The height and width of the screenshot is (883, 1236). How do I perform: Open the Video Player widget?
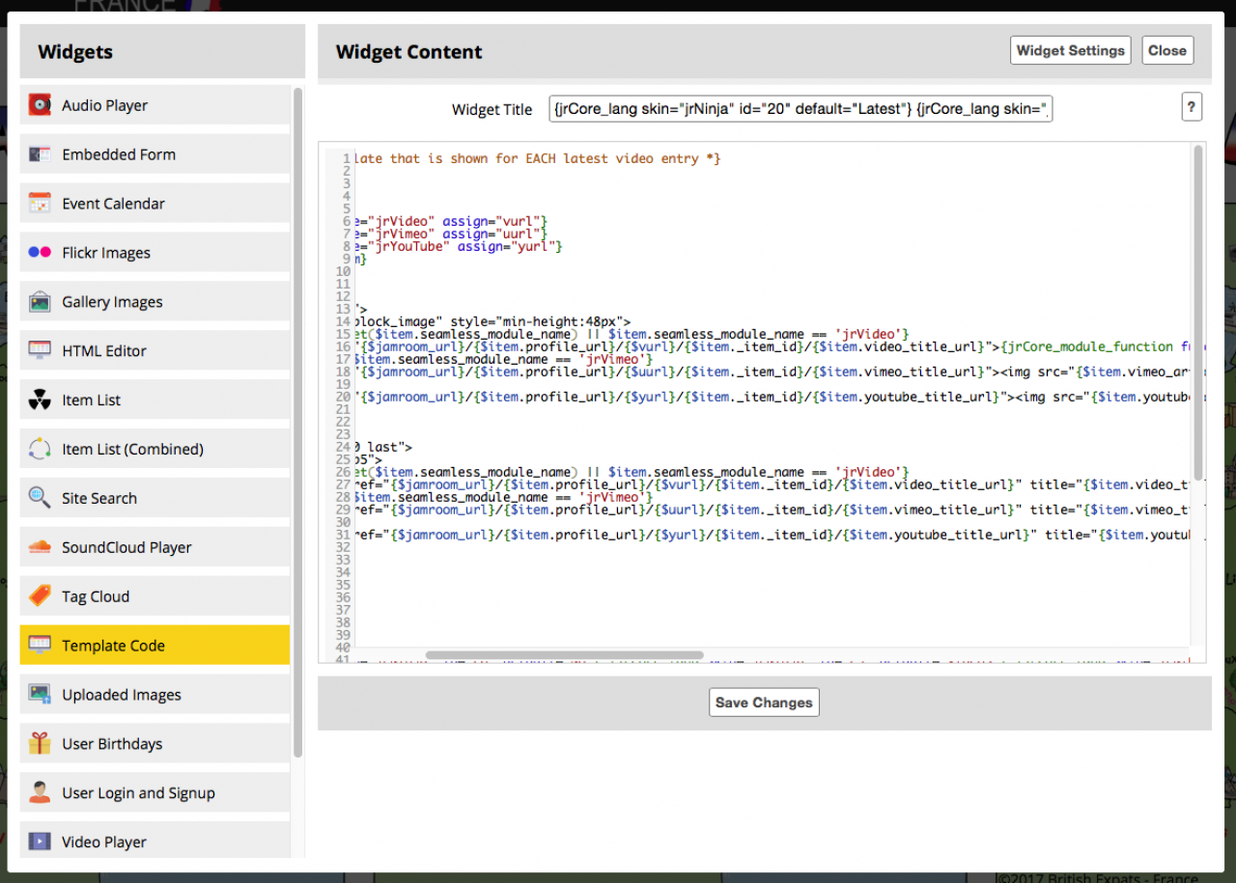click(104, 842)
